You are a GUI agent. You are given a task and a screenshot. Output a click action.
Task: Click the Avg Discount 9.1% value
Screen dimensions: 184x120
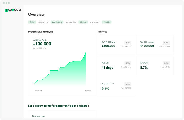(105, 89)
